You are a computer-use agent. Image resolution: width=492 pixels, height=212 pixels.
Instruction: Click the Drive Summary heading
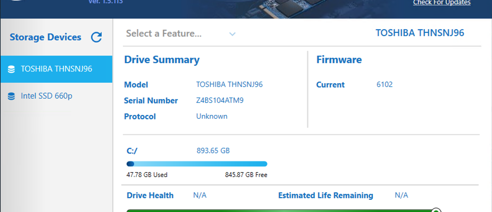coord(162,60)
